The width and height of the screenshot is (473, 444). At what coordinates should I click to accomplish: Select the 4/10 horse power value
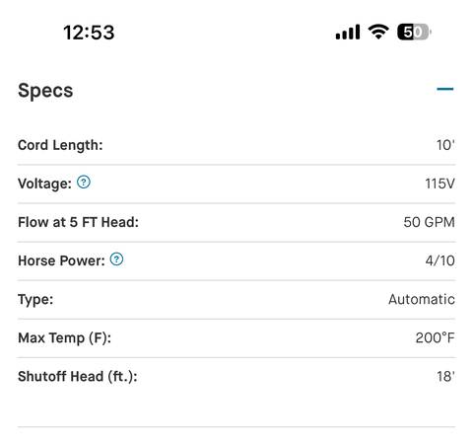click(x=440, y=260)
